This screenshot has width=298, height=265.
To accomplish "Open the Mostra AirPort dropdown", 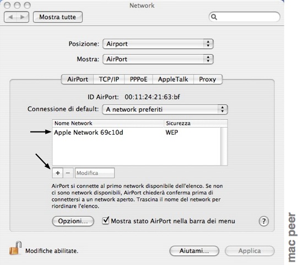I will tap(158, 59).
